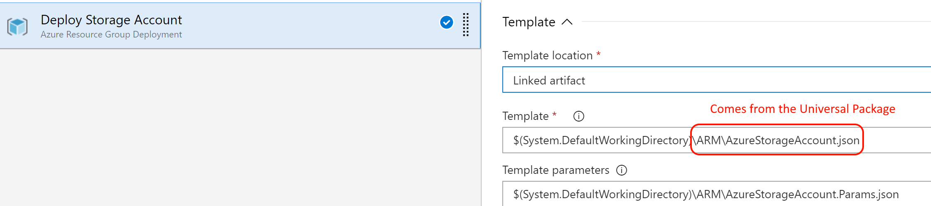Click AzureStorageAccount.Params.json in the parameters field

click(812, 194)
